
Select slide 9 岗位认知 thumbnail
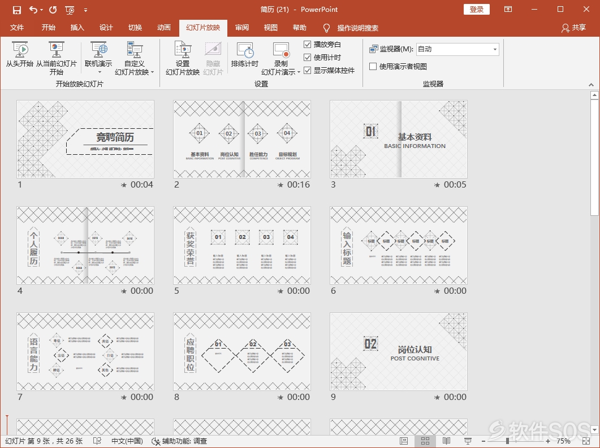coord(399,351)
